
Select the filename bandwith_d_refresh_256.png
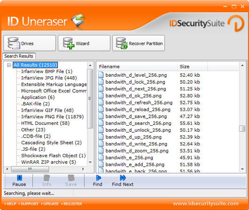click(139, 103)
